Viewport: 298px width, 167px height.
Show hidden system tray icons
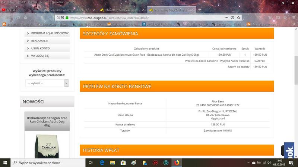pos(248,163)
